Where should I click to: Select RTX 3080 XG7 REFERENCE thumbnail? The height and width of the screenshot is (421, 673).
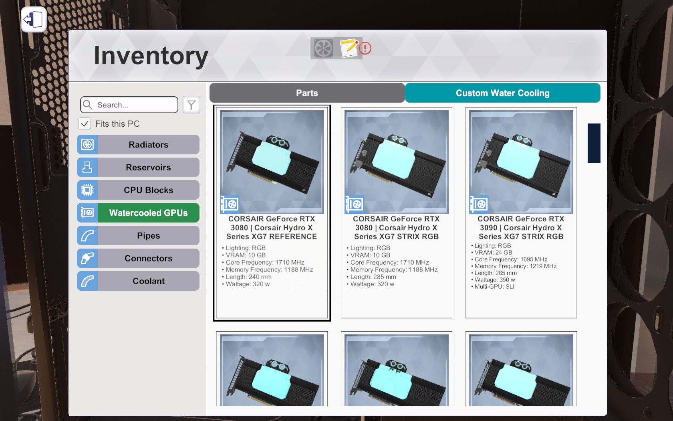tap(272, 162)
